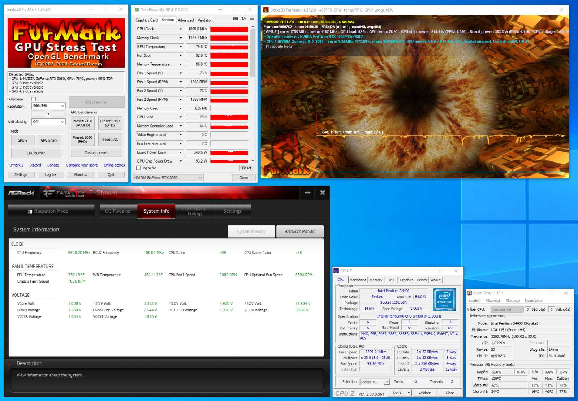Image resolution: width=578 pixels, height=401 pixels.
Task: Open the CPU-Z Mainboard tab
Action: 358,280
